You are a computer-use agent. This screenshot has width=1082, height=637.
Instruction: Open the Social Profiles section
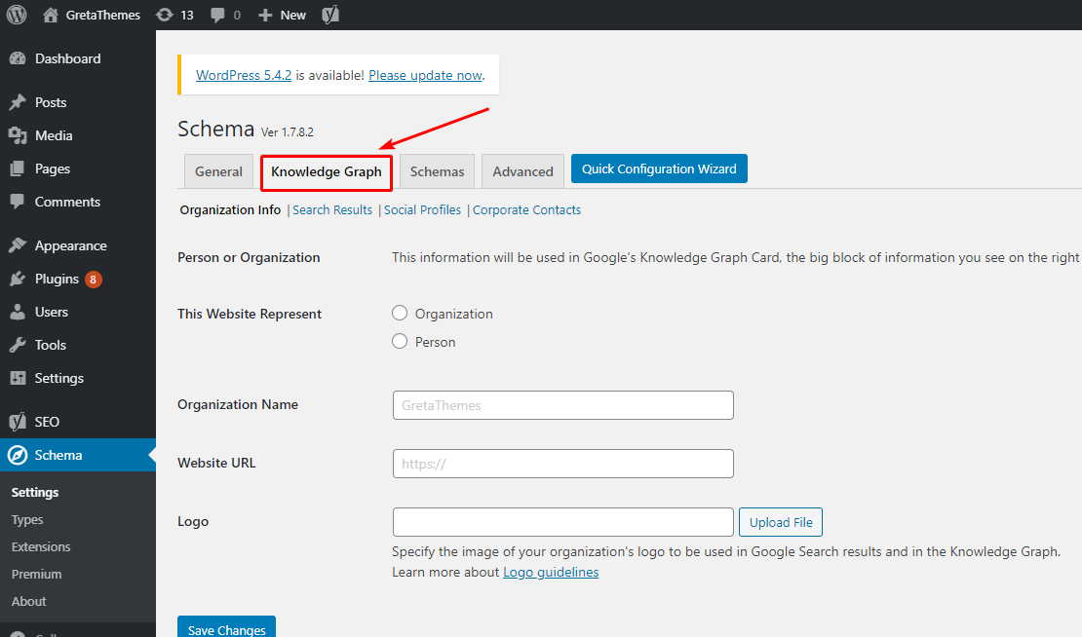point(422,209)
